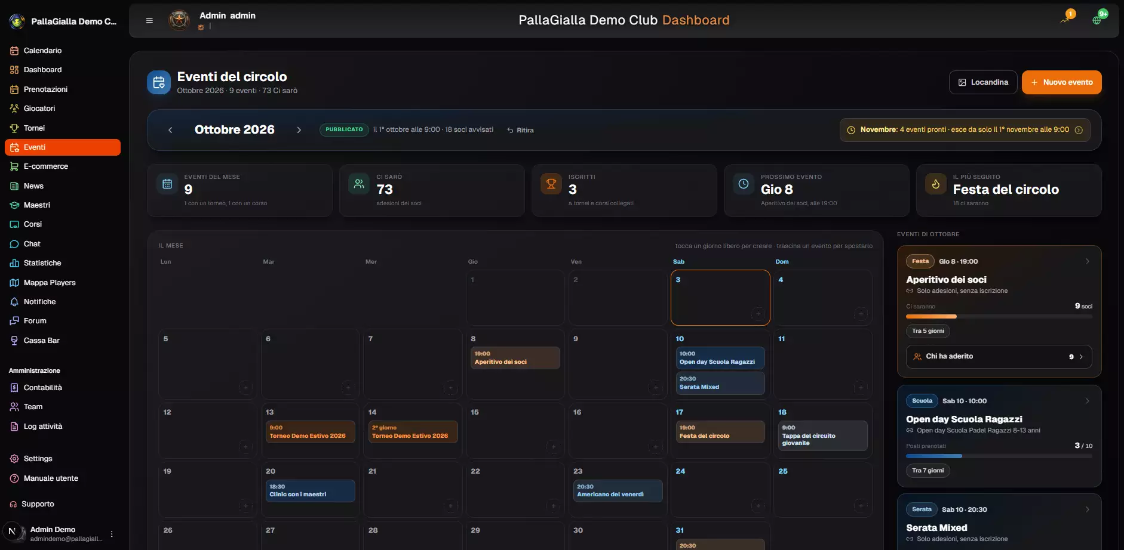The height and width of the screenshot is (550, 1124).
Task: Go to next month after Ottobre 2026
Action: [299, 130]
